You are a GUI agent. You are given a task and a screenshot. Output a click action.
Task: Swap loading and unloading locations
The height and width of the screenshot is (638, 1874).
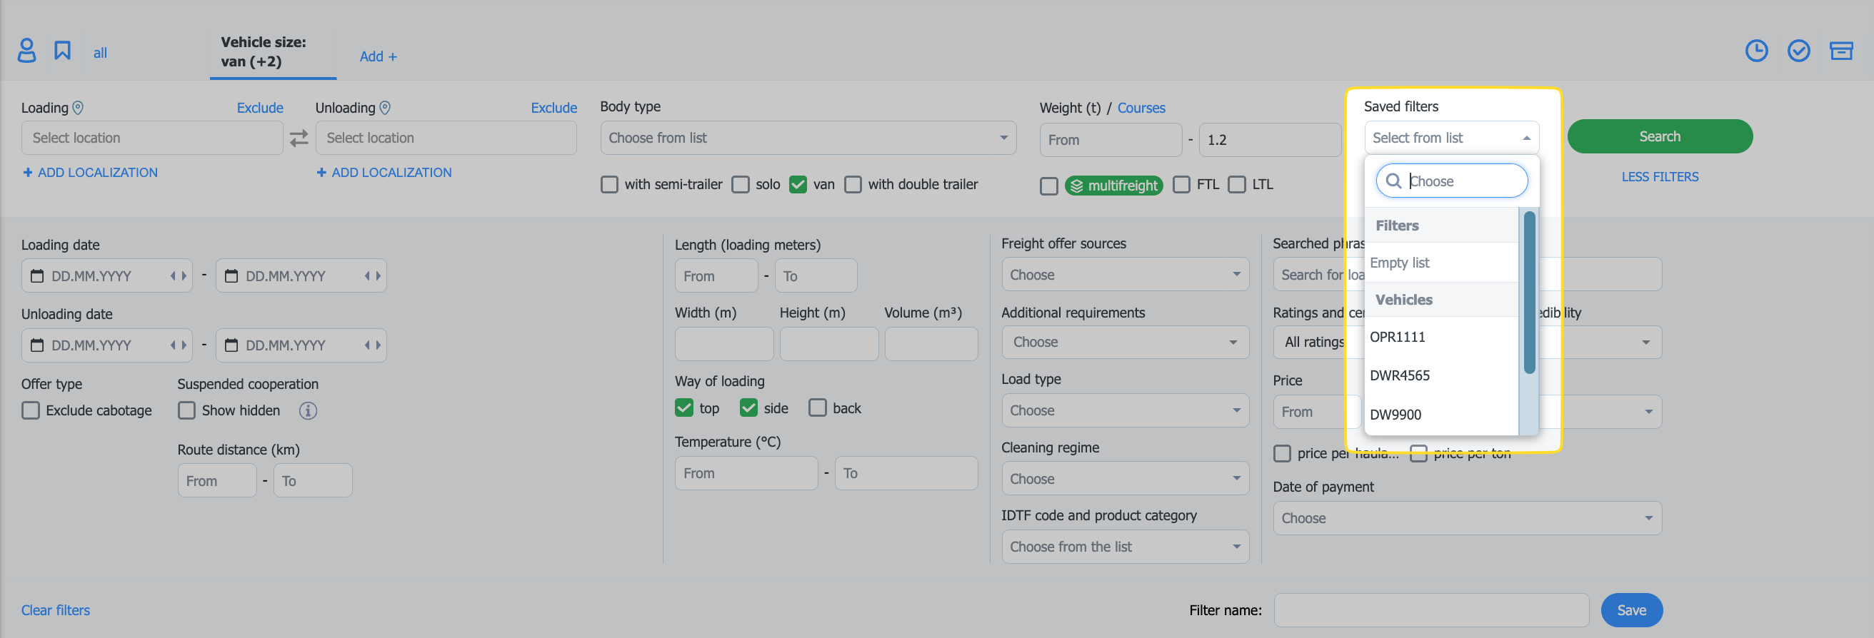tap(299, 138)
